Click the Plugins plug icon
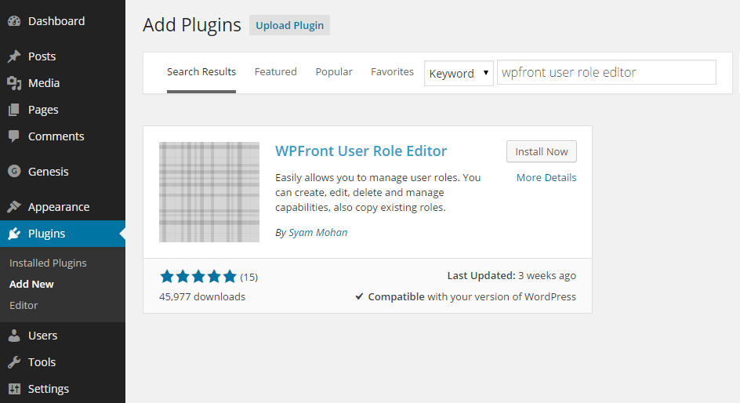Screen dimensions: 740x403 [14, 234]
